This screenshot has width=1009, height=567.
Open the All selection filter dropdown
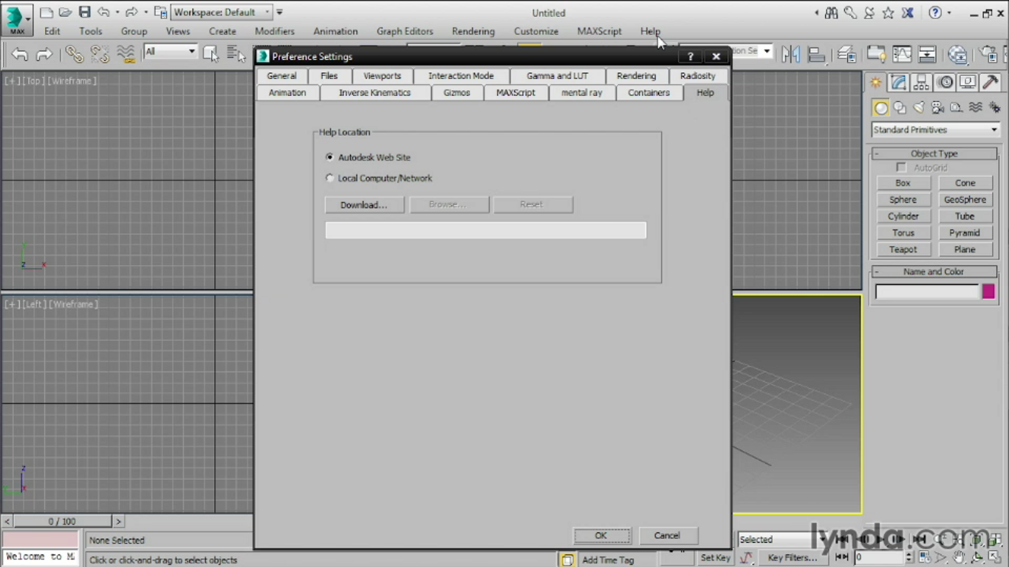coord(171,52)
